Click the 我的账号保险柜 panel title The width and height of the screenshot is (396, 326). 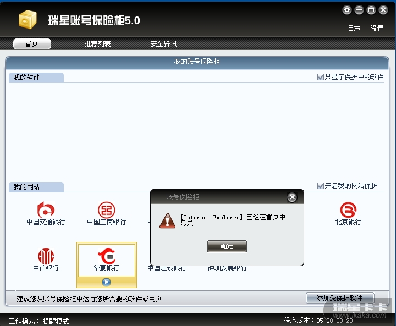click(x=197, y=62)
